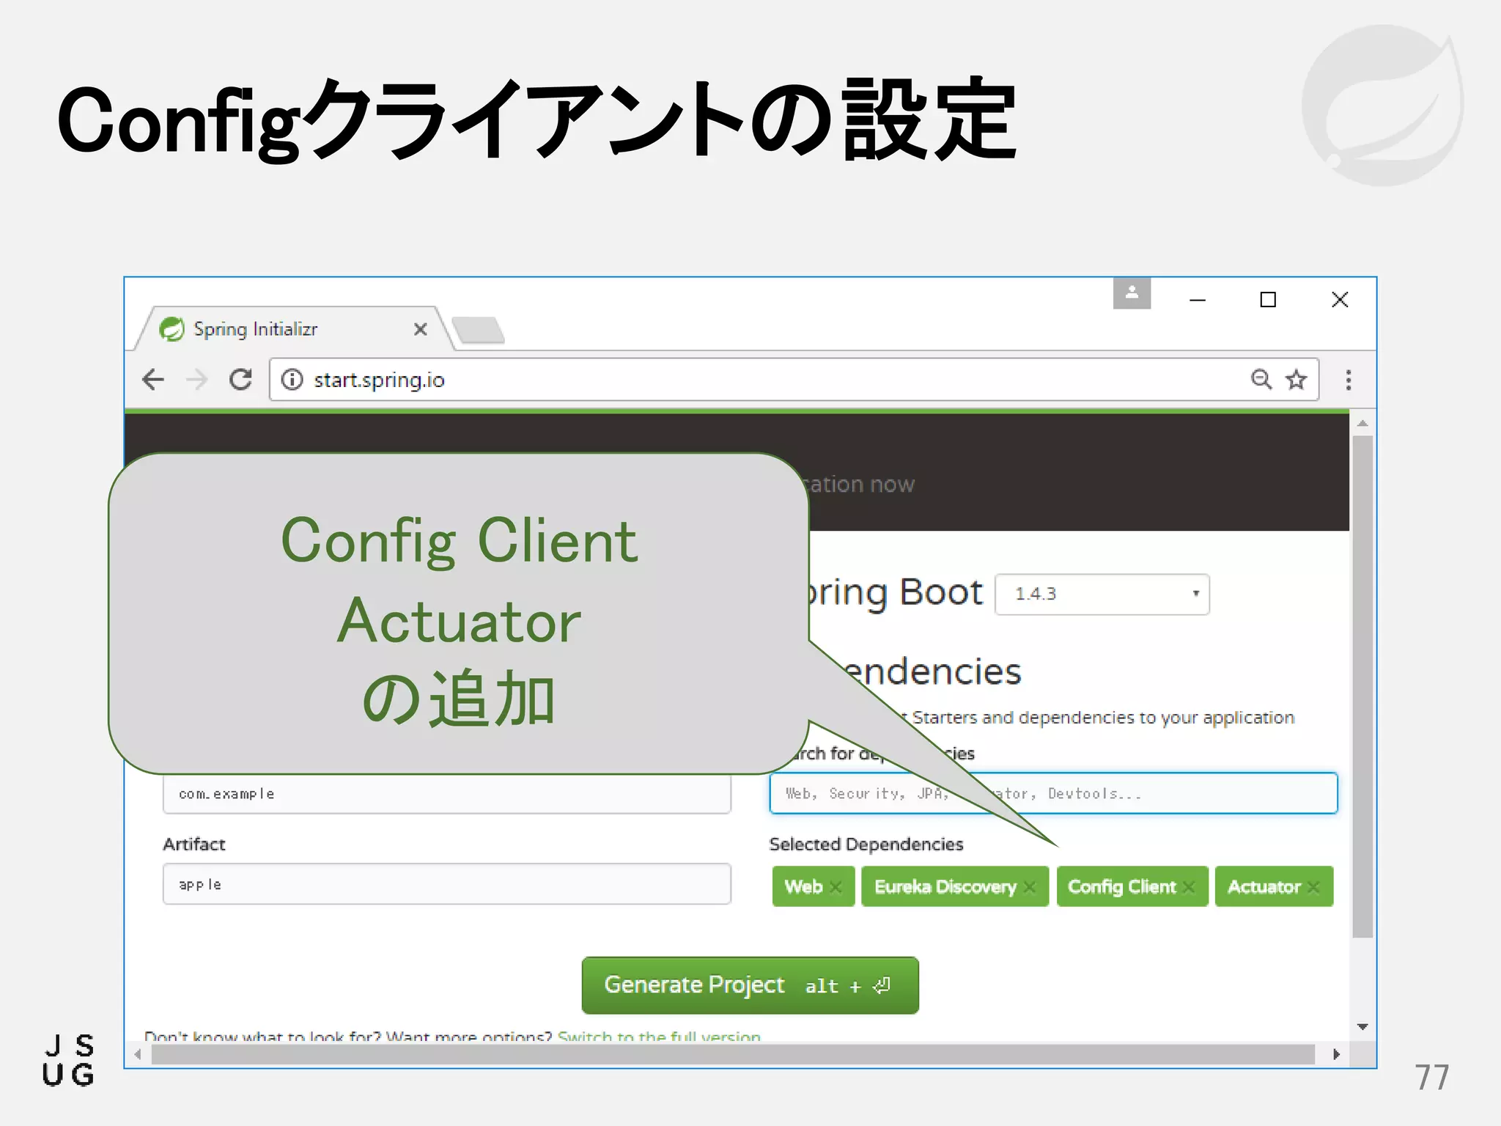Reload the start.spring.io page
Viewport: 1501px width, 1126px height.
point(240,380)
